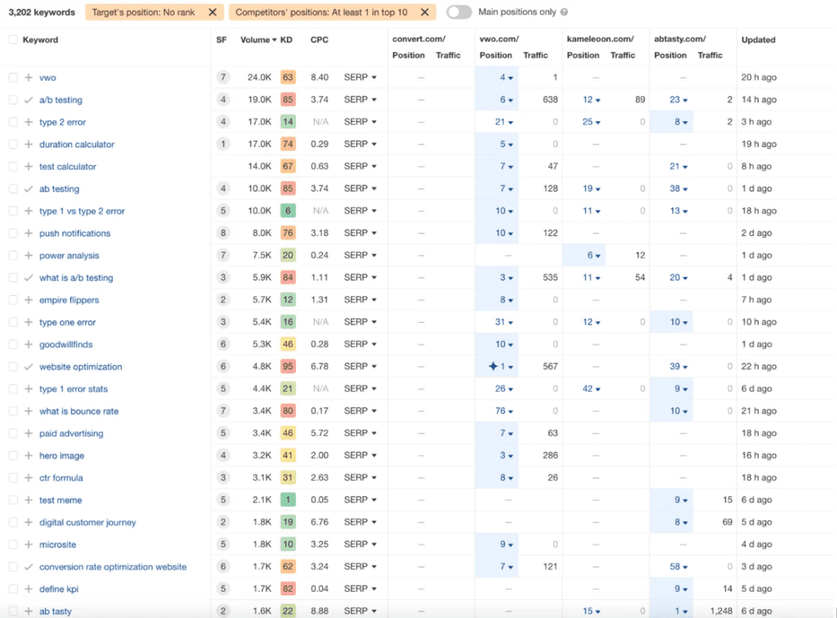Click the checkmark icon for "website optimization"
Image resolution: width=837 pixels, height=618 pixels.
(29, 367)
